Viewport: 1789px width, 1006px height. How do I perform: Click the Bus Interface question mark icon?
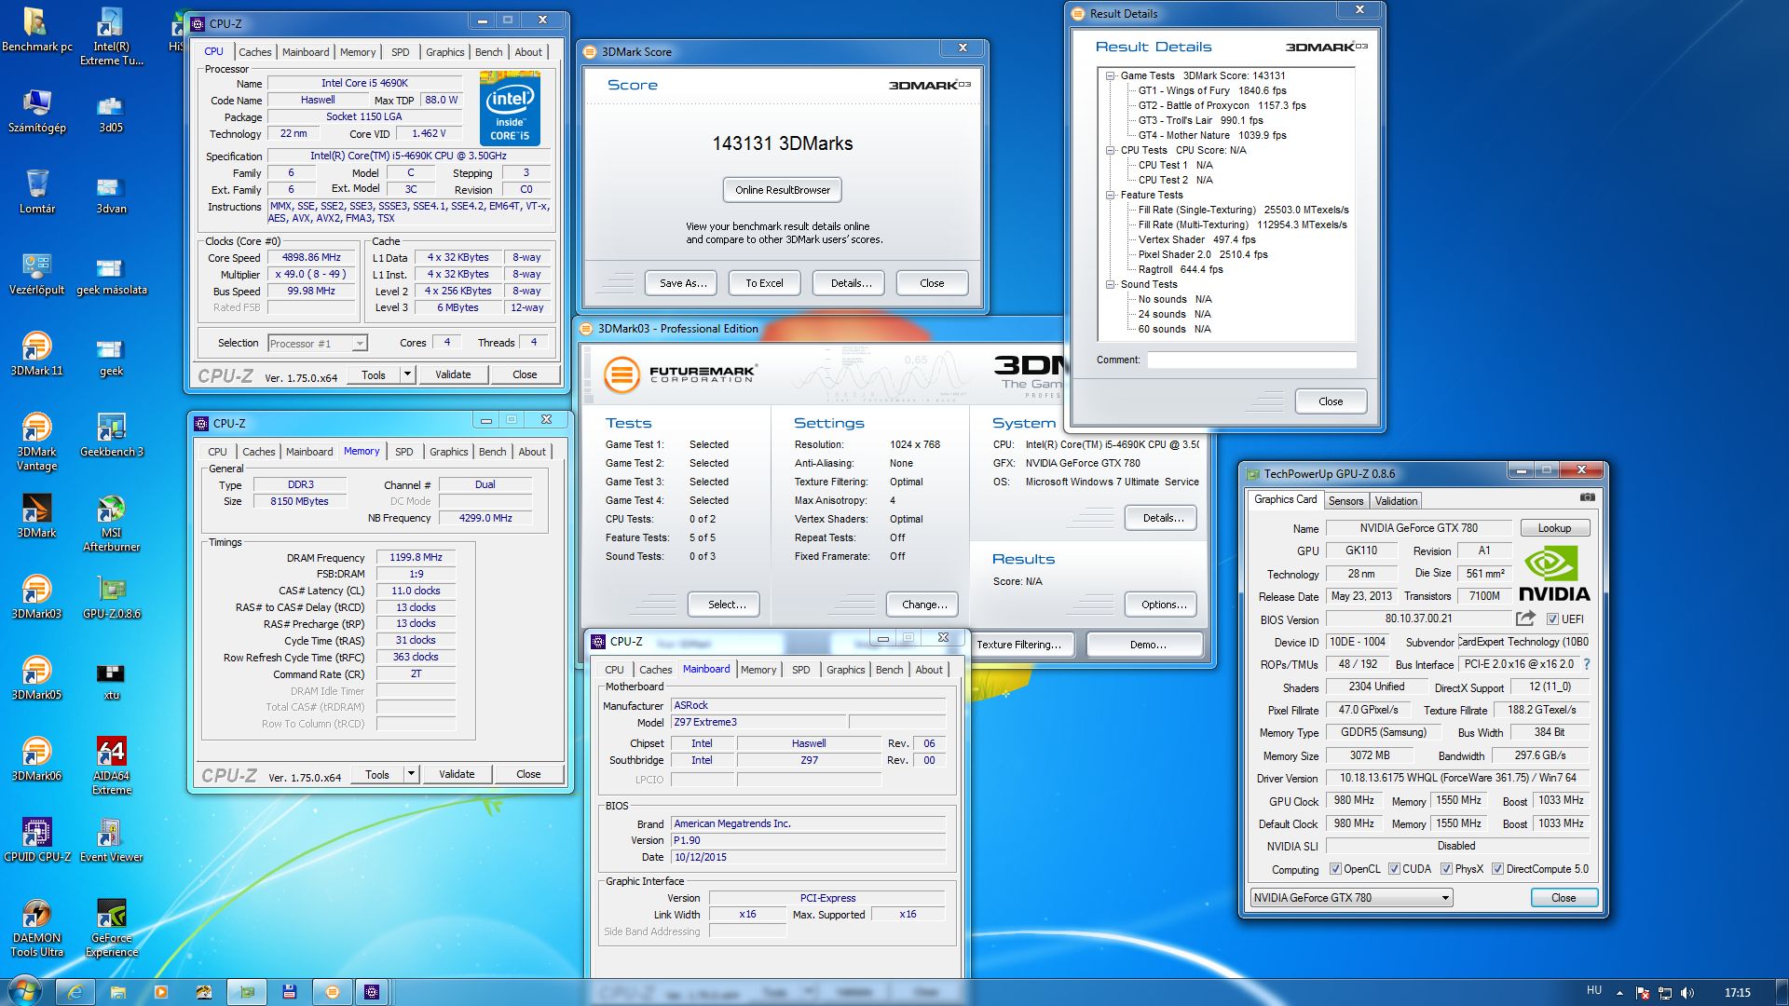pos(1587,664)
